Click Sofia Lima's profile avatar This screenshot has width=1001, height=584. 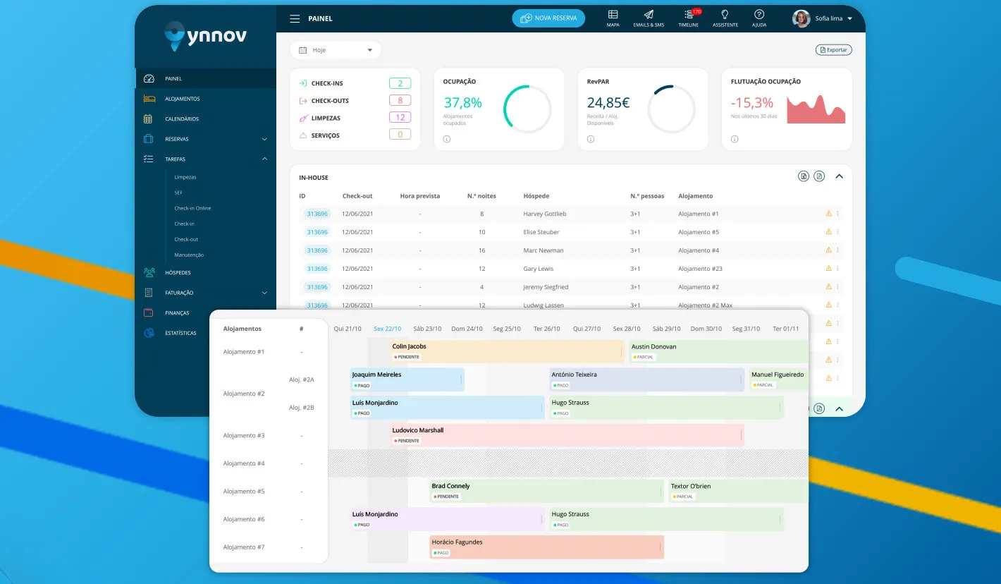click(x=801, y=18)
